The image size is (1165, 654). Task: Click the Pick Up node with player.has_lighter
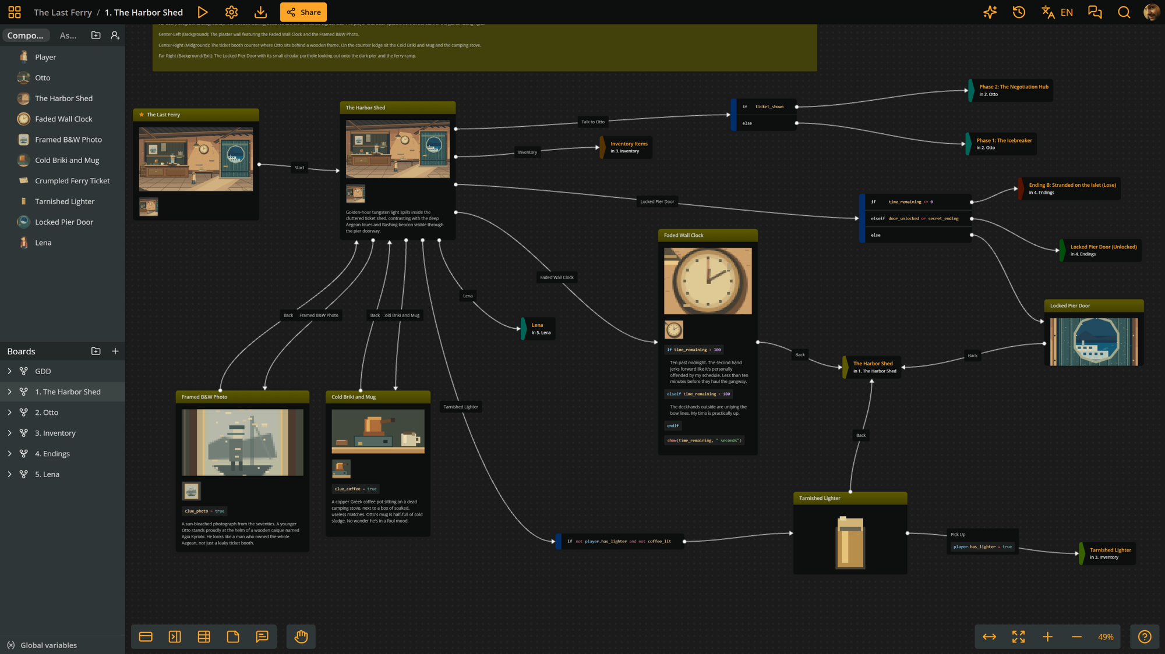[983, 541]
